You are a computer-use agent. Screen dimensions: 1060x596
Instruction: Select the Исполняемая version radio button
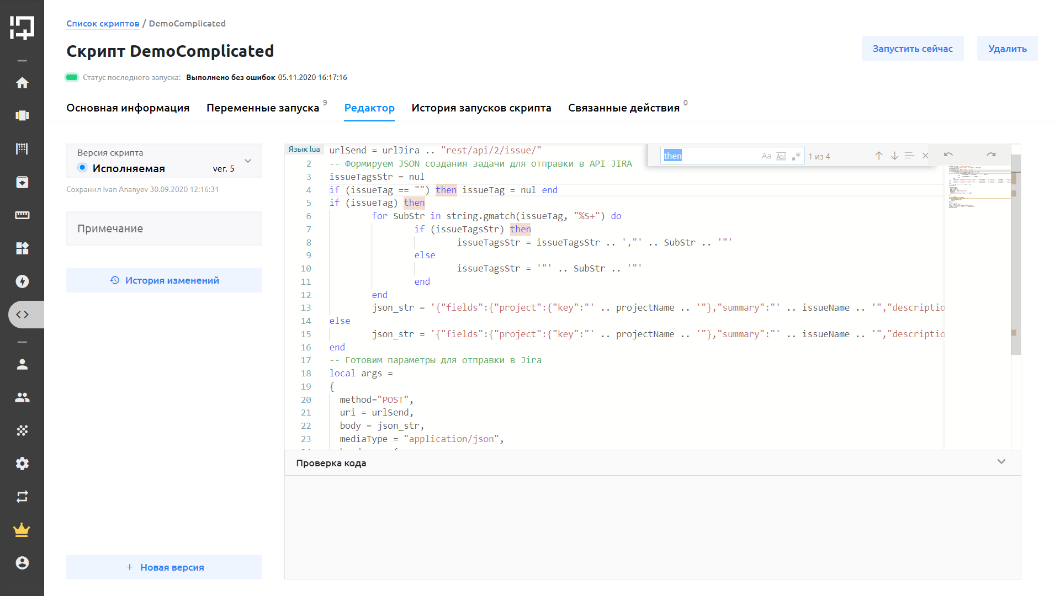click(82, 168)
